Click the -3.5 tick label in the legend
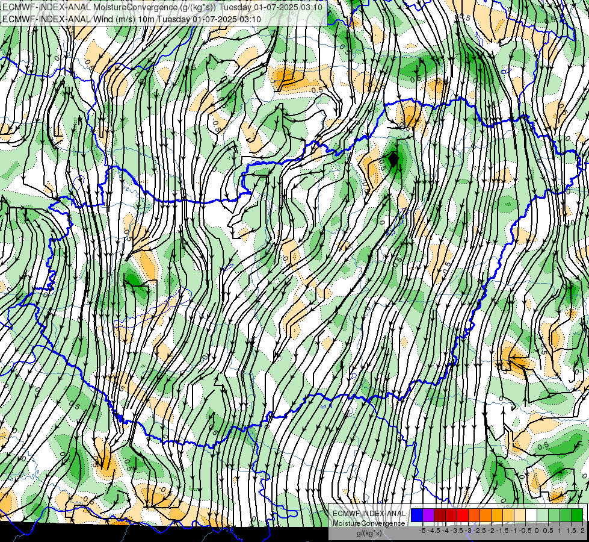589x542 pixels. tap(457, 531)
